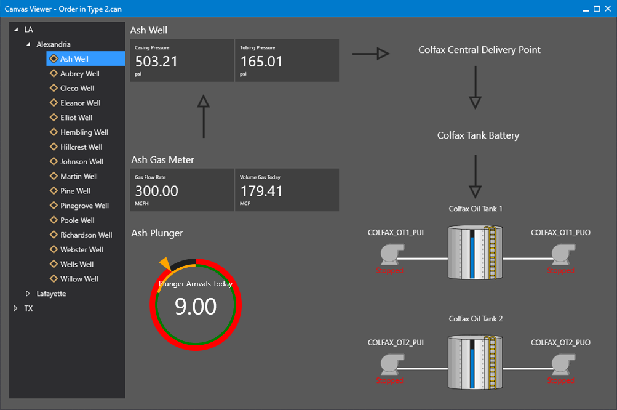Click the Volume Gas Today tile
This screenshot has width=617, height=410.
(x=287, y=190)
